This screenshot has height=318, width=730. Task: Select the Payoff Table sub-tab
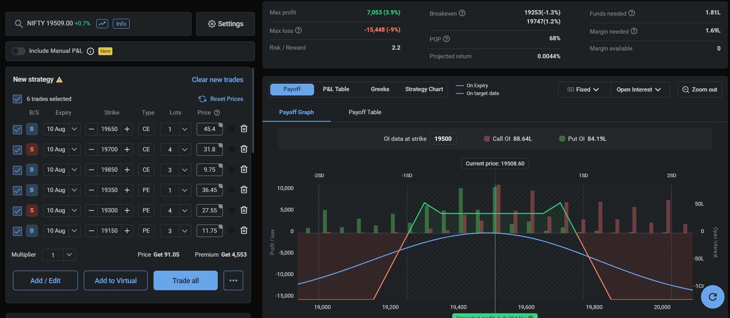(x=365, y=112)
